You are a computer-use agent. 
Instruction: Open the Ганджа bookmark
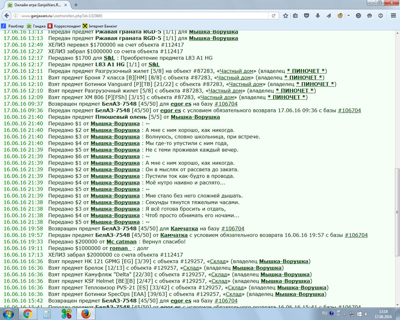(36, 26)
